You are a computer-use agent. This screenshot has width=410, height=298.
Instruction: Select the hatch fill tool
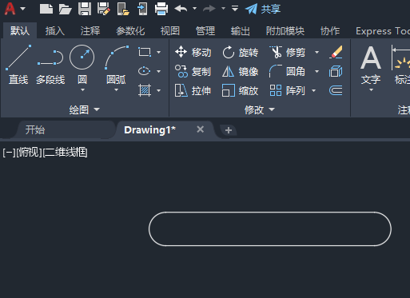(145, 90)
